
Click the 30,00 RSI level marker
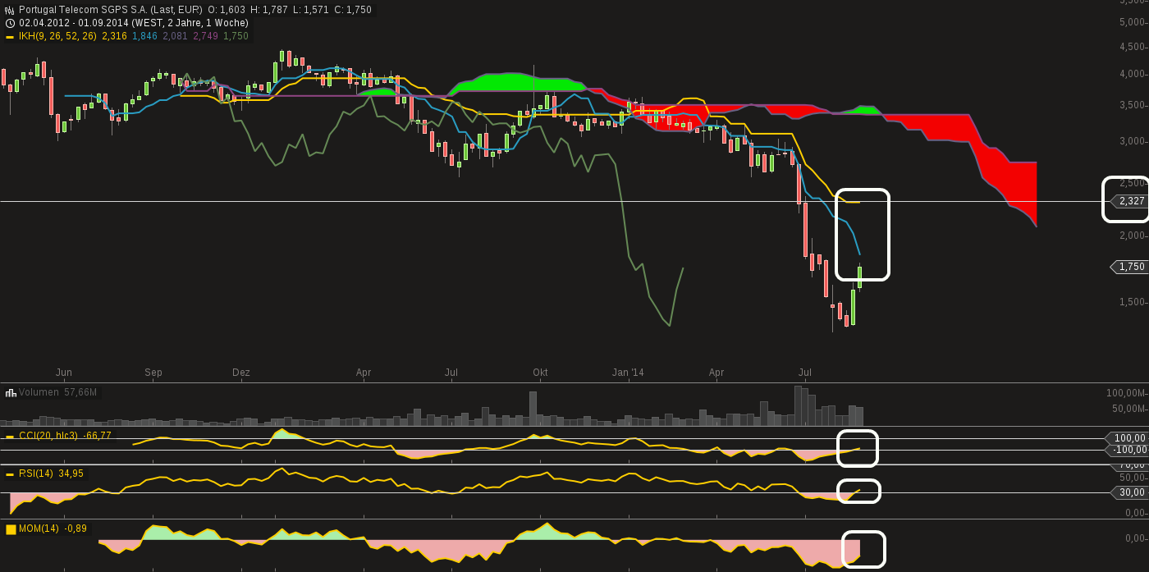[x=1131, y=492]
